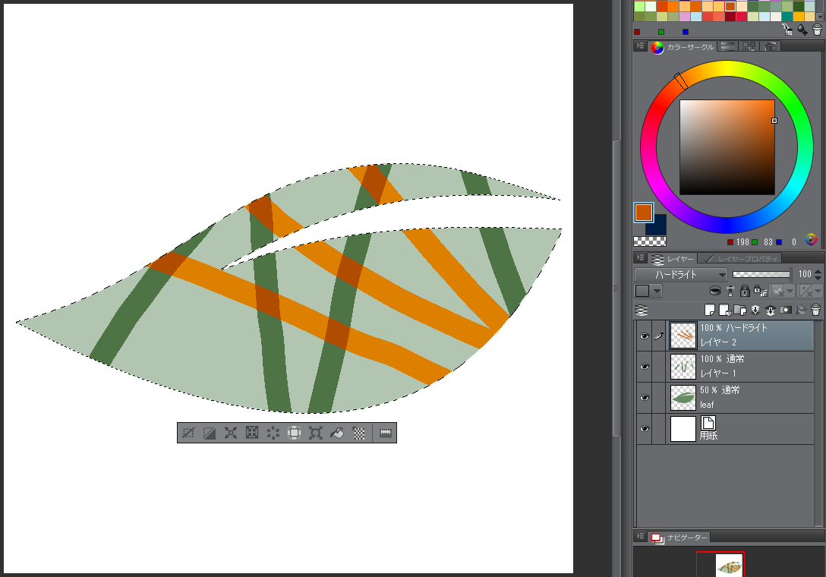
Task: Click New Tone checkered icon in launcher
Action: tap(358, 434)
